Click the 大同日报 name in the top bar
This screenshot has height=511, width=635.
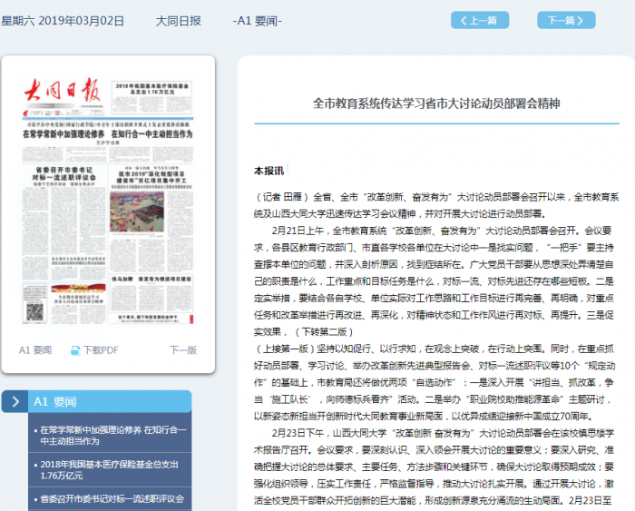[x=179, y=20]
